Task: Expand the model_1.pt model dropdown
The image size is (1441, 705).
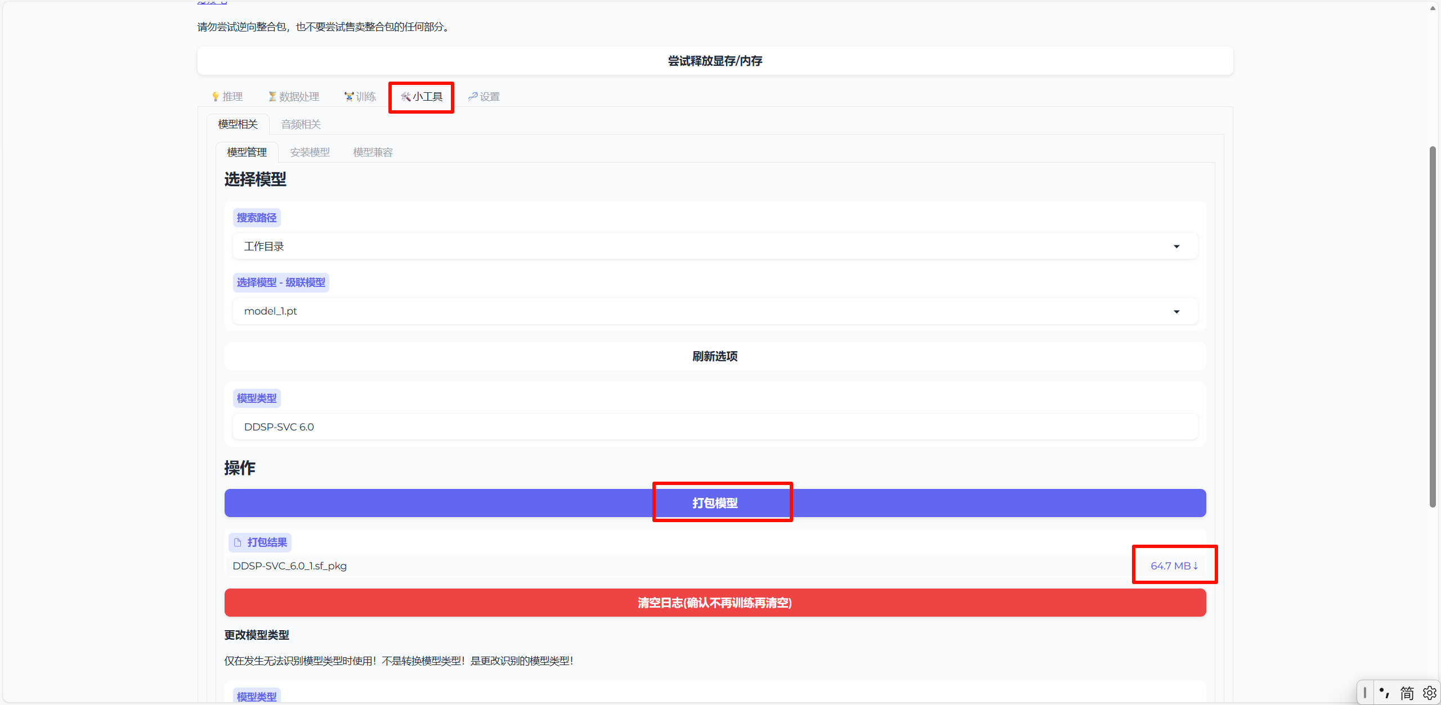Action: 1176,312
